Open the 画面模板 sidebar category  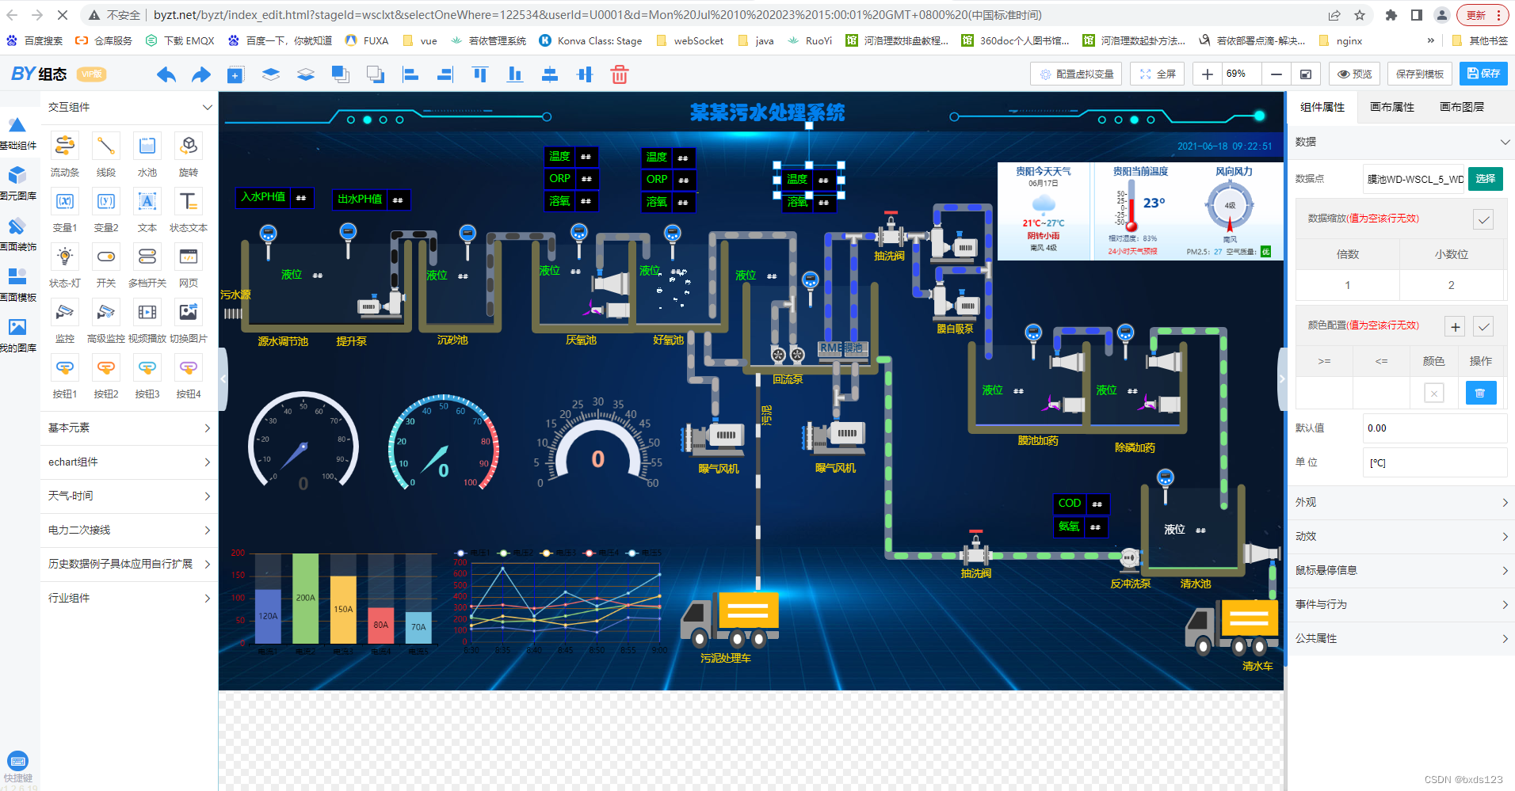[17, 284]
